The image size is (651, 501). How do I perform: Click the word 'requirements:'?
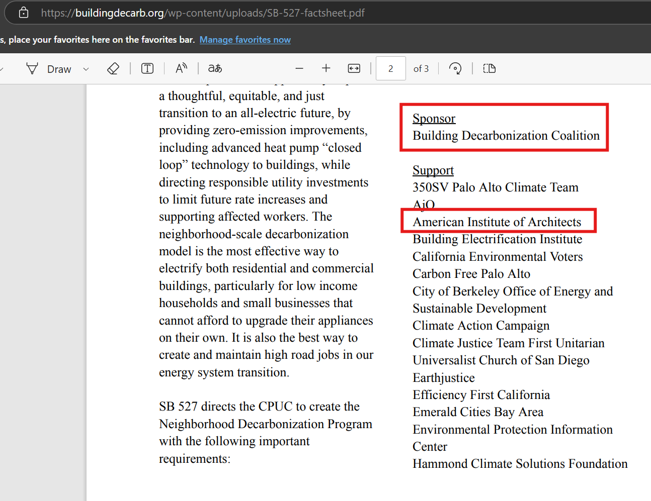pyautogui.click(x=195, y=459)
